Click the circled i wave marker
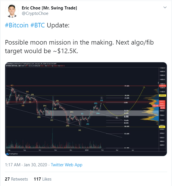172x186 pixels. [x=101, y=98]
